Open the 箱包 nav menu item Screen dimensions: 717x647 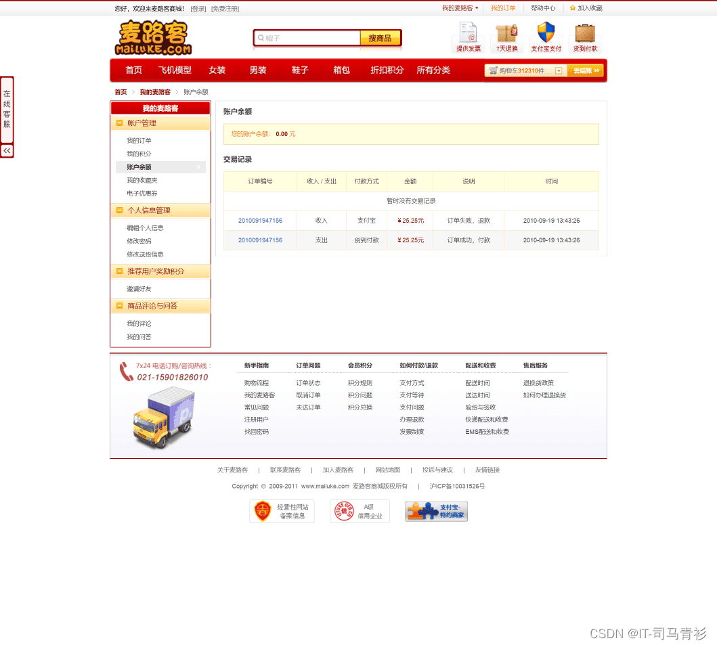(341, 70)
